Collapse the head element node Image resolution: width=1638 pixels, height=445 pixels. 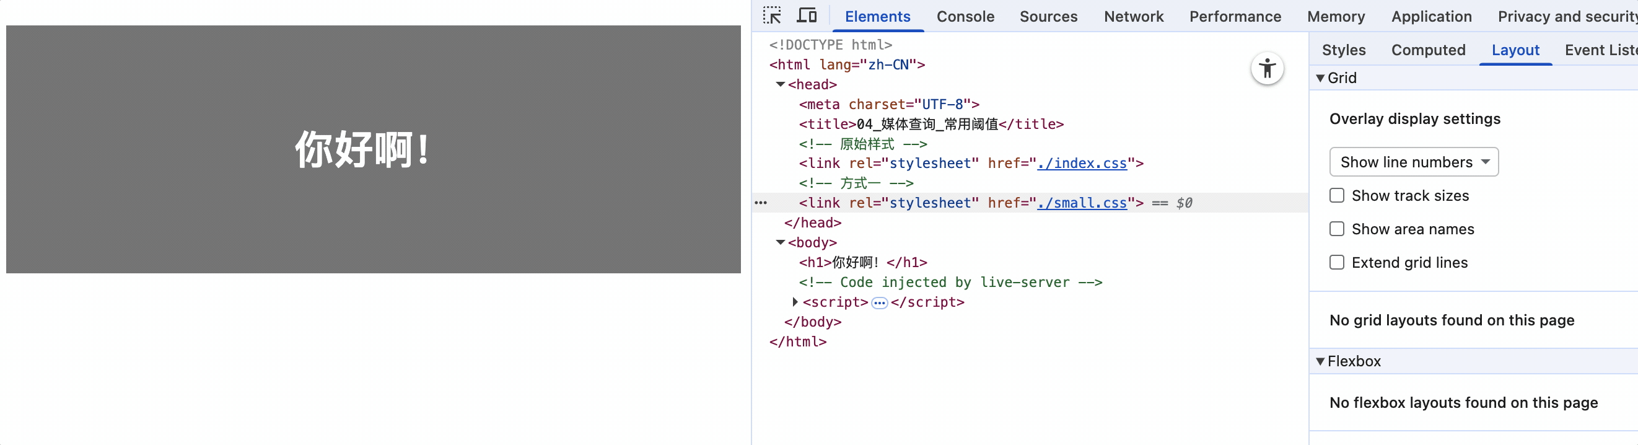pos(780,84)
